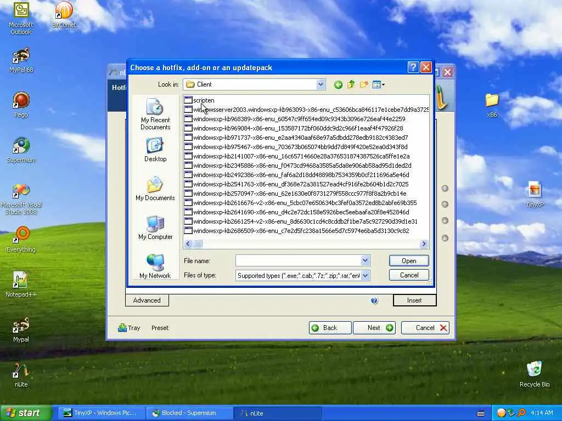
Task: Go to My Computer place
Action: click(x=155, y=227)
